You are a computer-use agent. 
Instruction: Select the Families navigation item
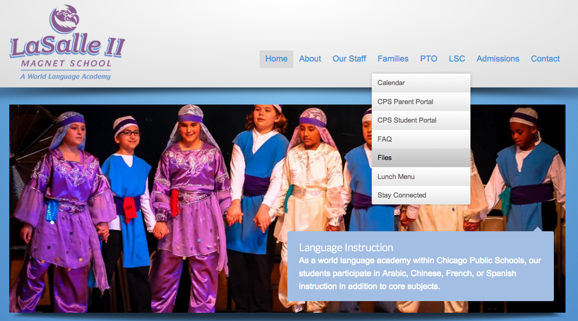(x=393, y=59)
